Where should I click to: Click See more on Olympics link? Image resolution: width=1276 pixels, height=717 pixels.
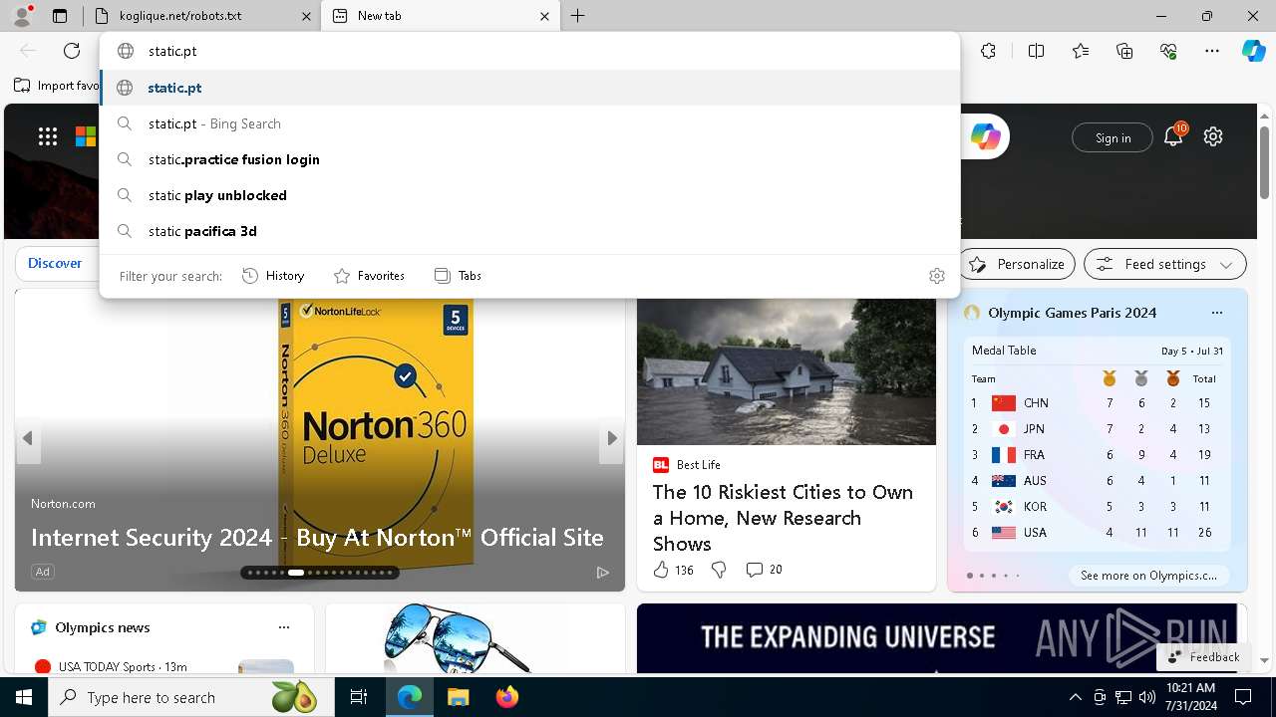tap(1148, 576)
